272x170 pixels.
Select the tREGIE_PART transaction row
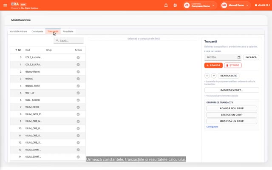pyautogui.click(x=48, y=86)
